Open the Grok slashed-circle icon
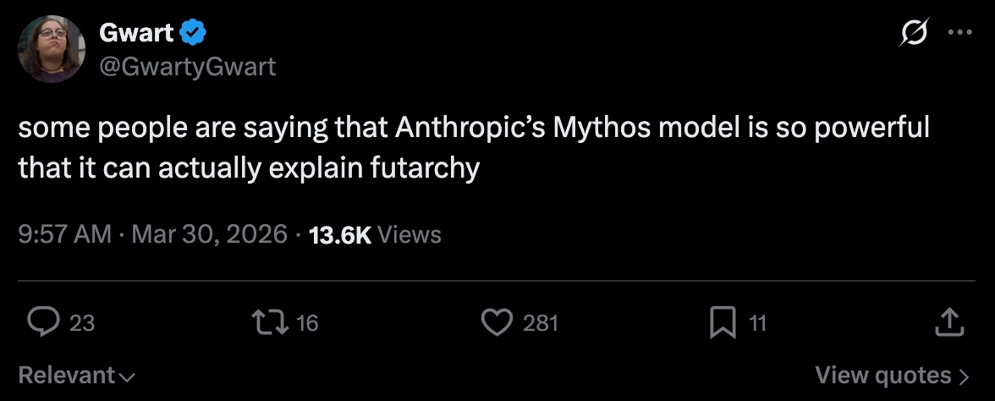 915,35
